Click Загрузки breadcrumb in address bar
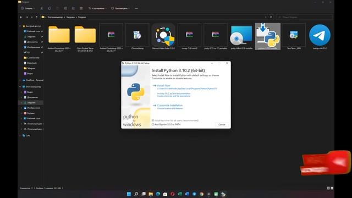 coord(70,17)
